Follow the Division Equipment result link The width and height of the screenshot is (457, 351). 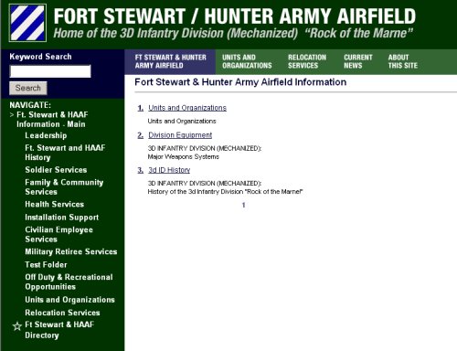pyautogui.click(x=180, y=135)
